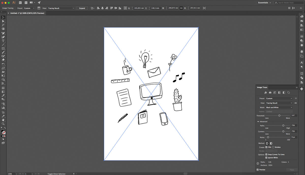This screenshot has height=175, width=305.
Task: Select the Magic Wand tool
Action: coord(3,25)
